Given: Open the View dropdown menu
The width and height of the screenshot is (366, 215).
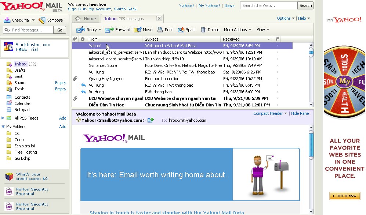Looking at the screenshot, I should [263, 30].
